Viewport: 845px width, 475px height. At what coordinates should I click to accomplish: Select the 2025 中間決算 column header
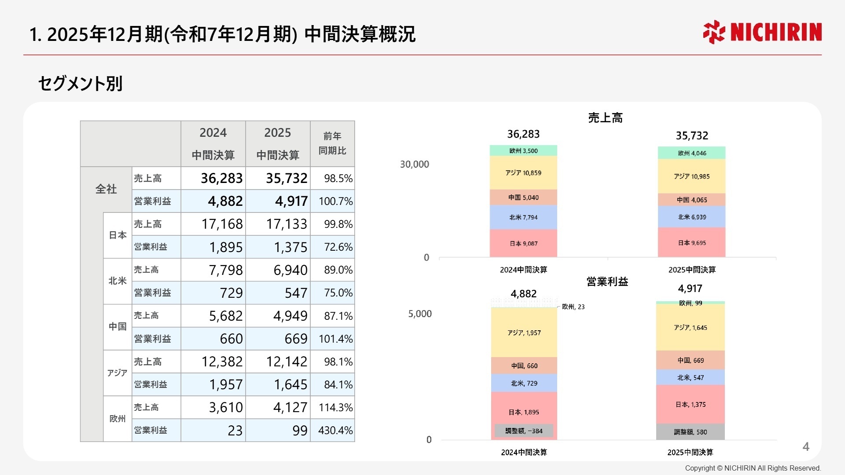coord(277,144)
